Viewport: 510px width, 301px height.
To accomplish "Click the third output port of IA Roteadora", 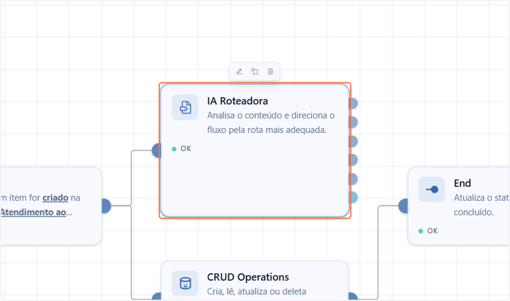I will pos(353,141).
